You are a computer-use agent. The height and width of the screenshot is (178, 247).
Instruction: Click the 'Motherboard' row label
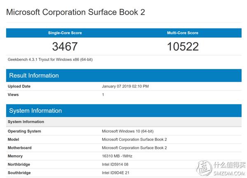click(x=20, y=148)
